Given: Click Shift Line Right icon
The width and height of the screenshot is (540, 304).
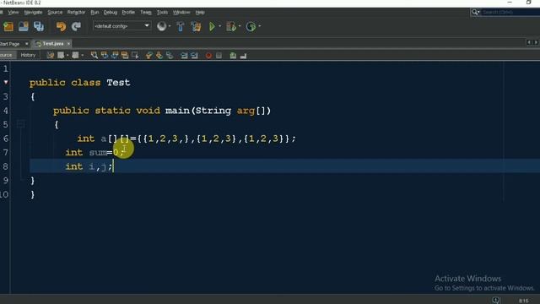Looking at the screenshot, I should 195,55.
